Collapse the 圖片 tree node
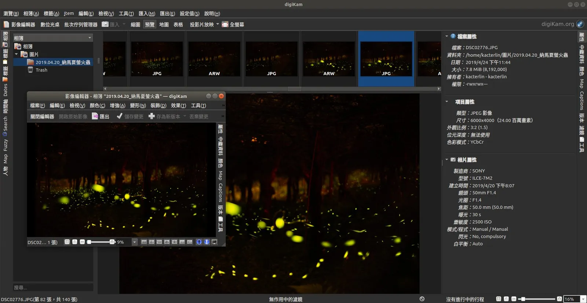The width and height of the screenshot is (587, 303). 17,54
